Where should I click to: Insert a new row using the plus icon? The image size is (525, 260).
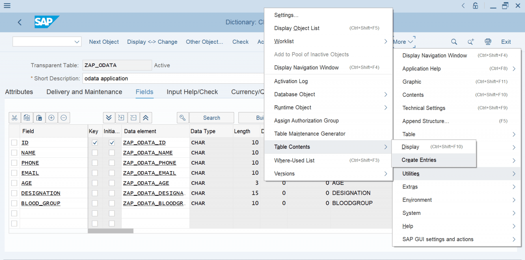(x=51, y=118)
